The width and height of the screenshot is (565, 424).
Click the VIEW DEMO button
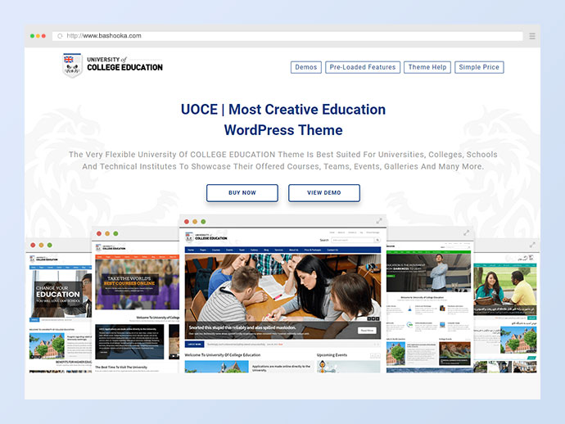pyautogui.click(x=324, y=192)
